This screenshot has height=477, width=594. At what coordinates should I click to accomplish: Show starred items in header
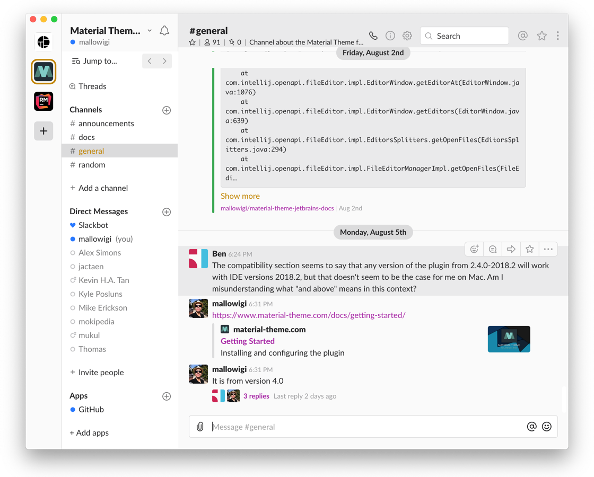coord(541,36)
